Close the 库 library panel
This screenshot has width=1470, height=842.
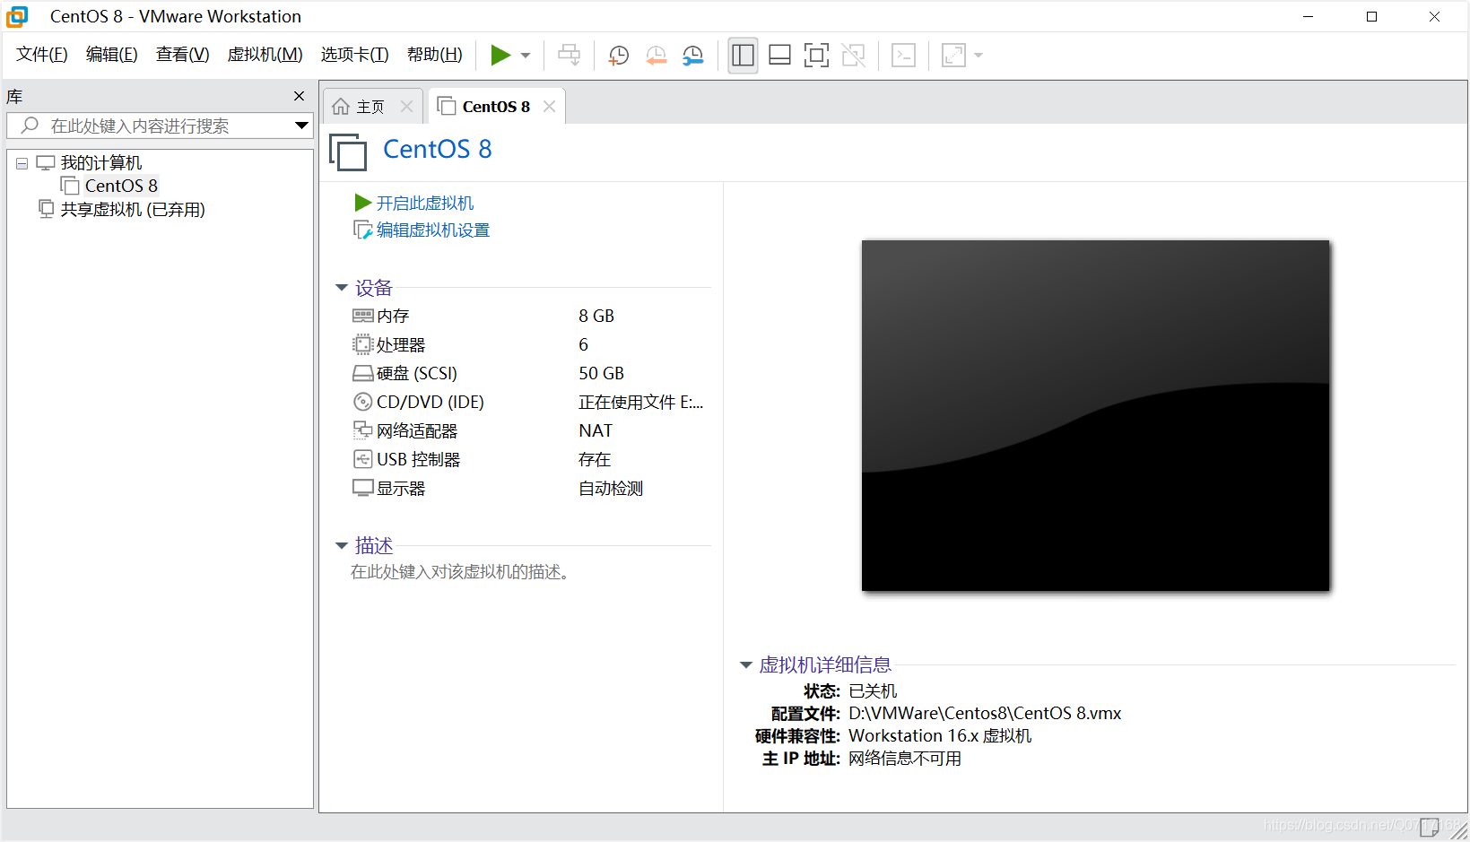click(299, 96)
